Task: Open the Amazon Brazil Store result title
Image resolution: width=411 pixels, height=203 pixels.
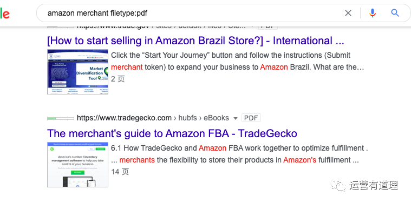Action: (195, 40)
